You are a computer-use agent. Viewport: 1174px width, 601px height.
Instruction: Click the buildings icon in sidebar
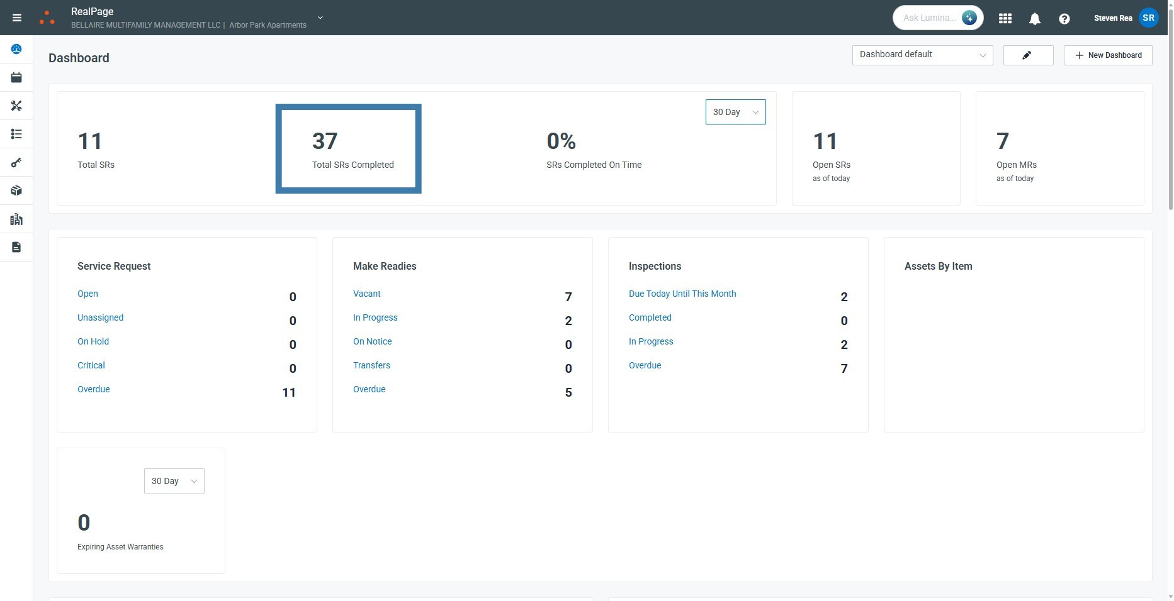(x=16, y=219)
